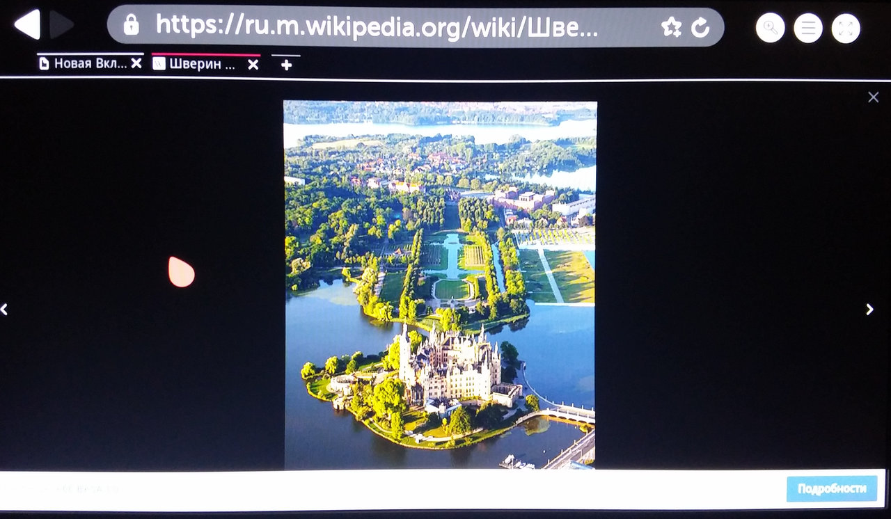
Task: Close the Шверин tab
Action: [x=253, y=65]
